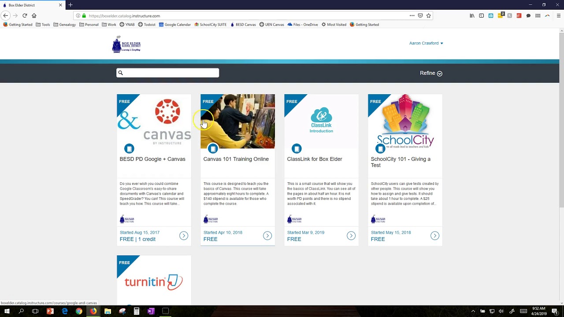The width and height of the screenshot is (564, 317).
Task: Click the red Todoist extension icon
Action: coord(519,15)
